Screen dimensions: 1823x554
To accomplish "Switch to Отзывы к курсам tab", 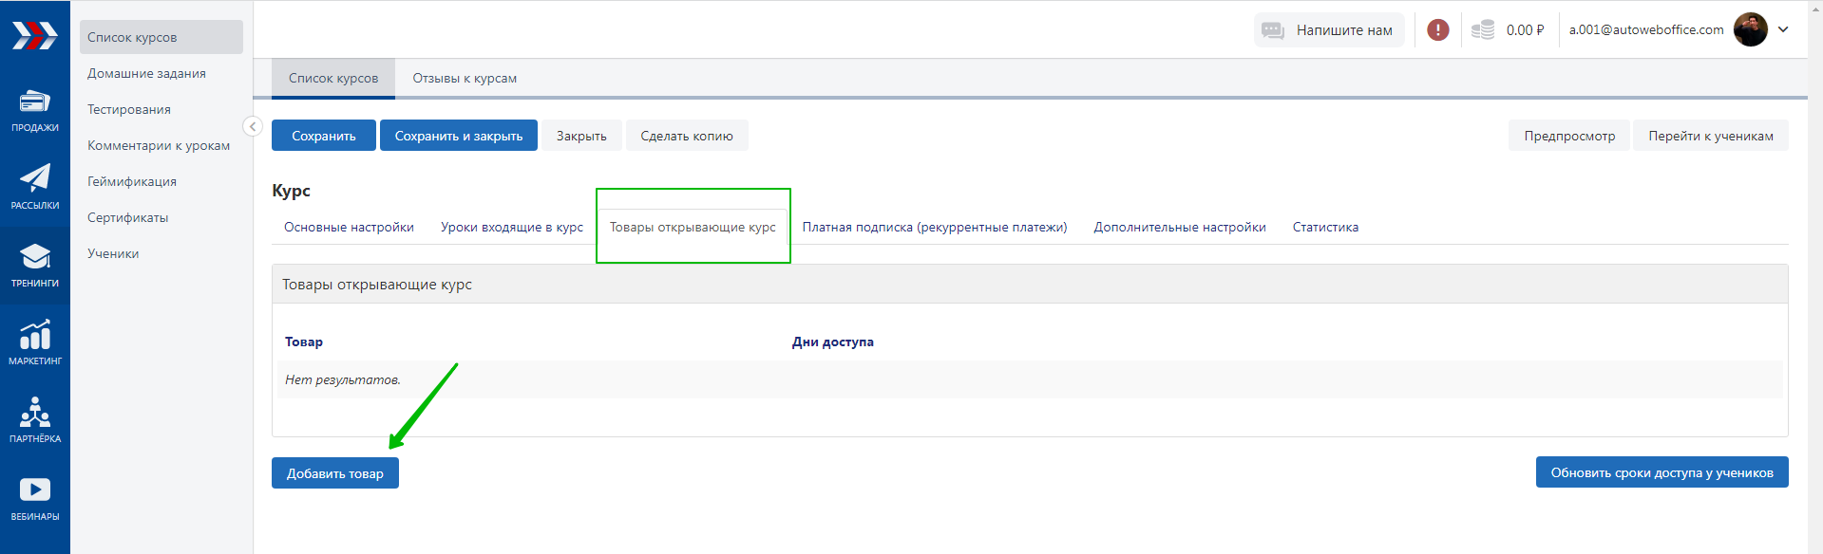I will click(x=465, y=79).
